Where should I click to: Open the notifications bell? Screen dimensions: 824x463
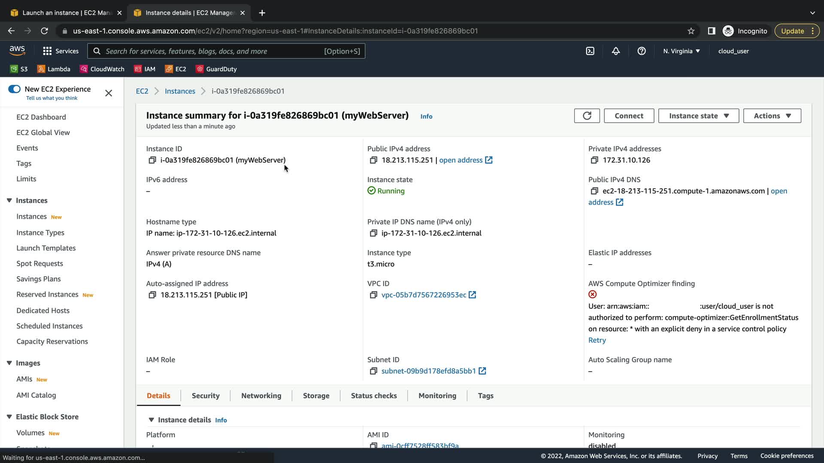pos(615,51)
